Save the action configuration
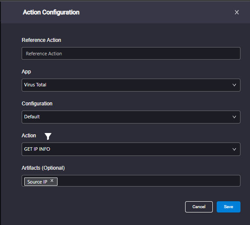 click(x=228, y=207)
